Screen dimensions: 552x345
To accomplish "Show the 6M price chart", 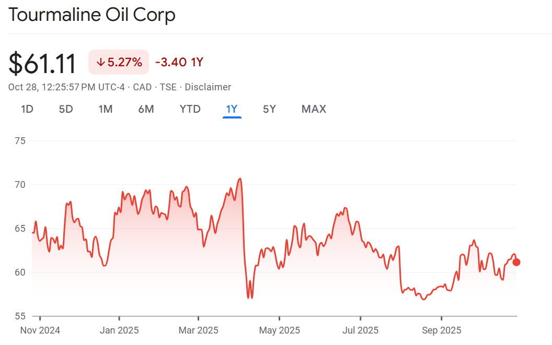I will pyautogui.click(x=146, y=109).
